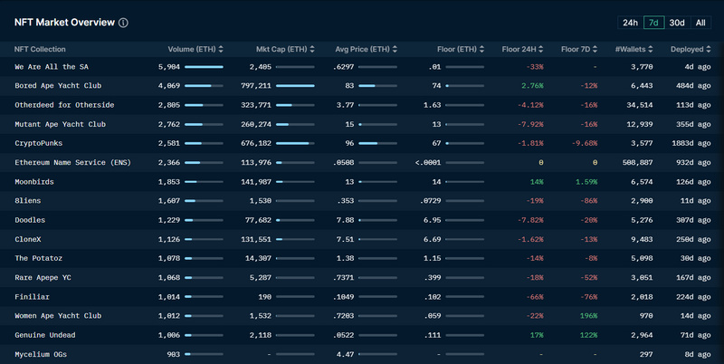
Task: Click the 167d ago deployed value
Action: pos(693,278)
